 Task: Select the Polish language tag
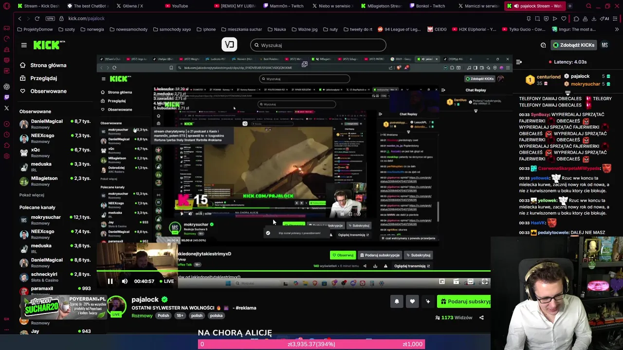coord(163,315)
